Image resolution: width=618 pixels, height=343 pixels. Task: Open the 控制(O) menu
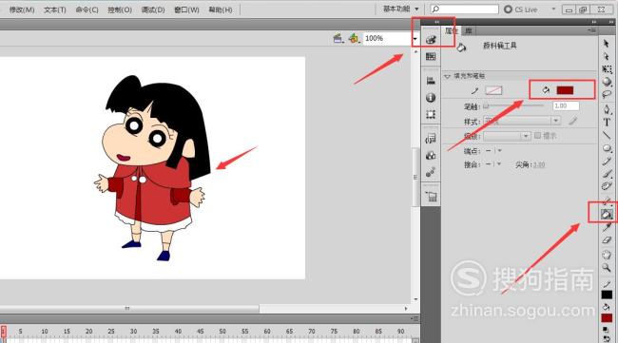coord(120,10)
